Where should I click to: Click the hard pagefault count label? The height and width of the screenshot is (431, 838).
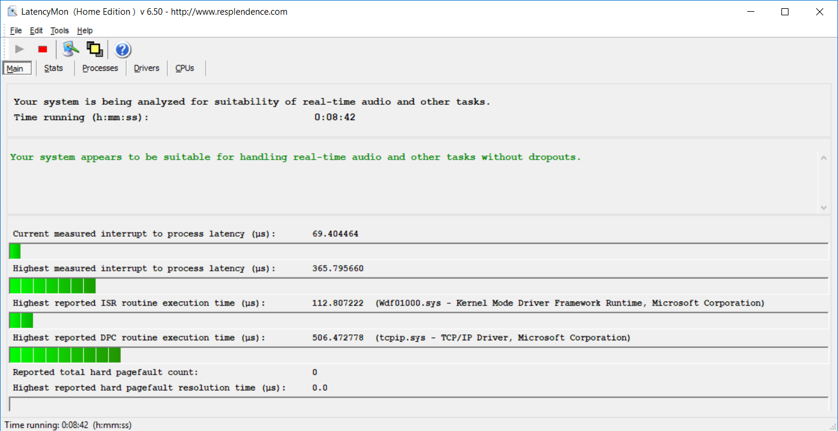click(105, 373)
